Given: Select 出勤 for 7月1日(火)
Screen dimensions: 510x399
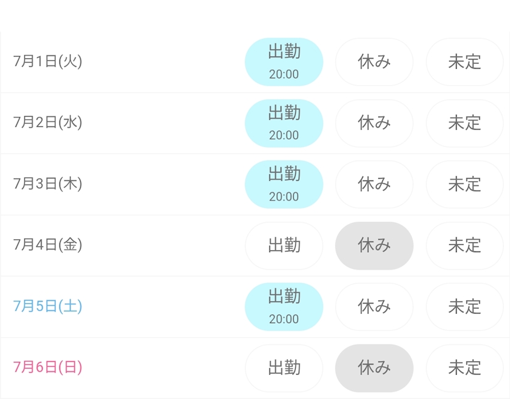Looking at the screenshot, I should tap(284, 62).
